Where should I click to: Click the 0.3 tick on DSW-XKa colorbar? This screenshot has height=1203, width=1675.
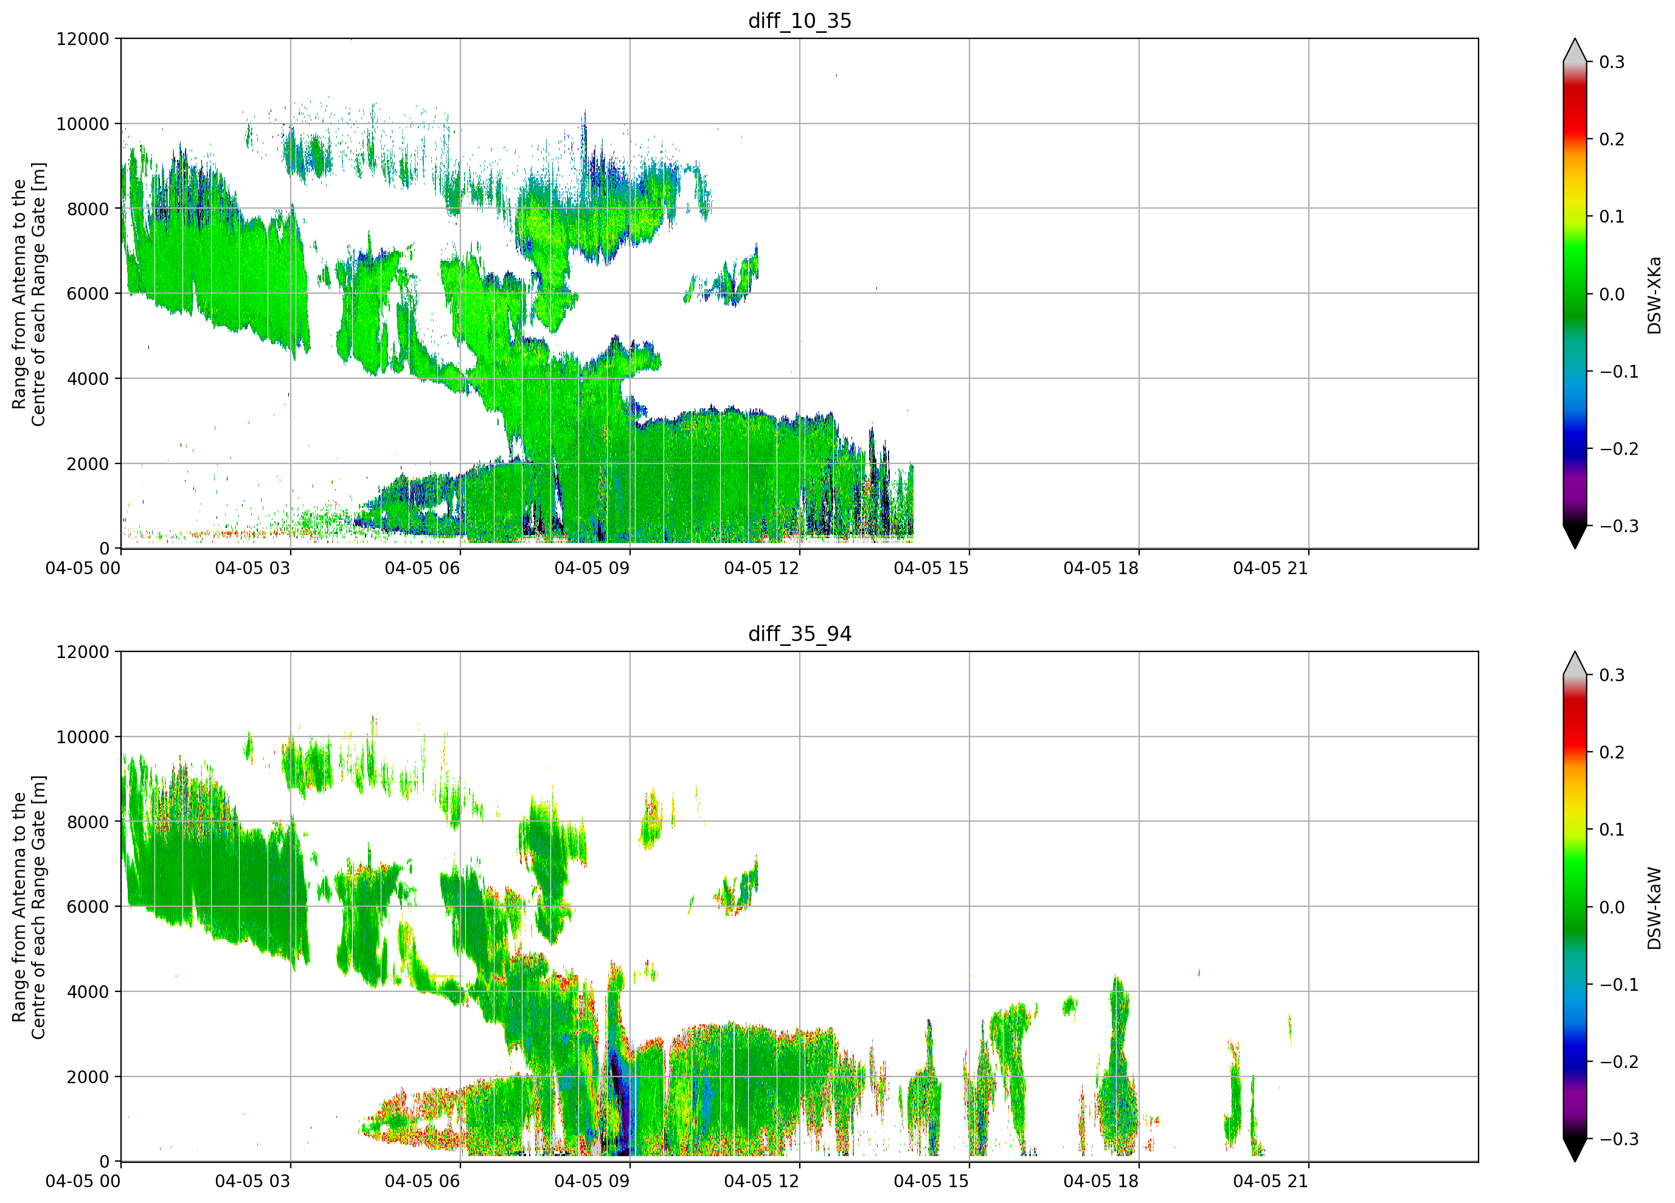(x=1612, y=62)
